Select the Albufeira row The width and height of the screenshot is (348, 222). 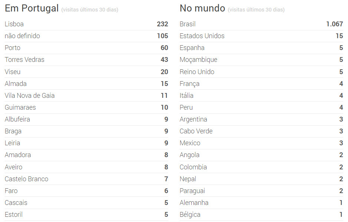click(86, 119)
